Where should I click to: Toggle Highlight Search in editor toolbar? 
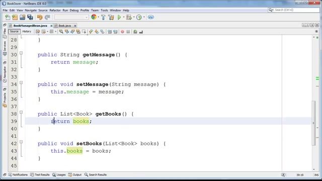[x=78, y=31]
